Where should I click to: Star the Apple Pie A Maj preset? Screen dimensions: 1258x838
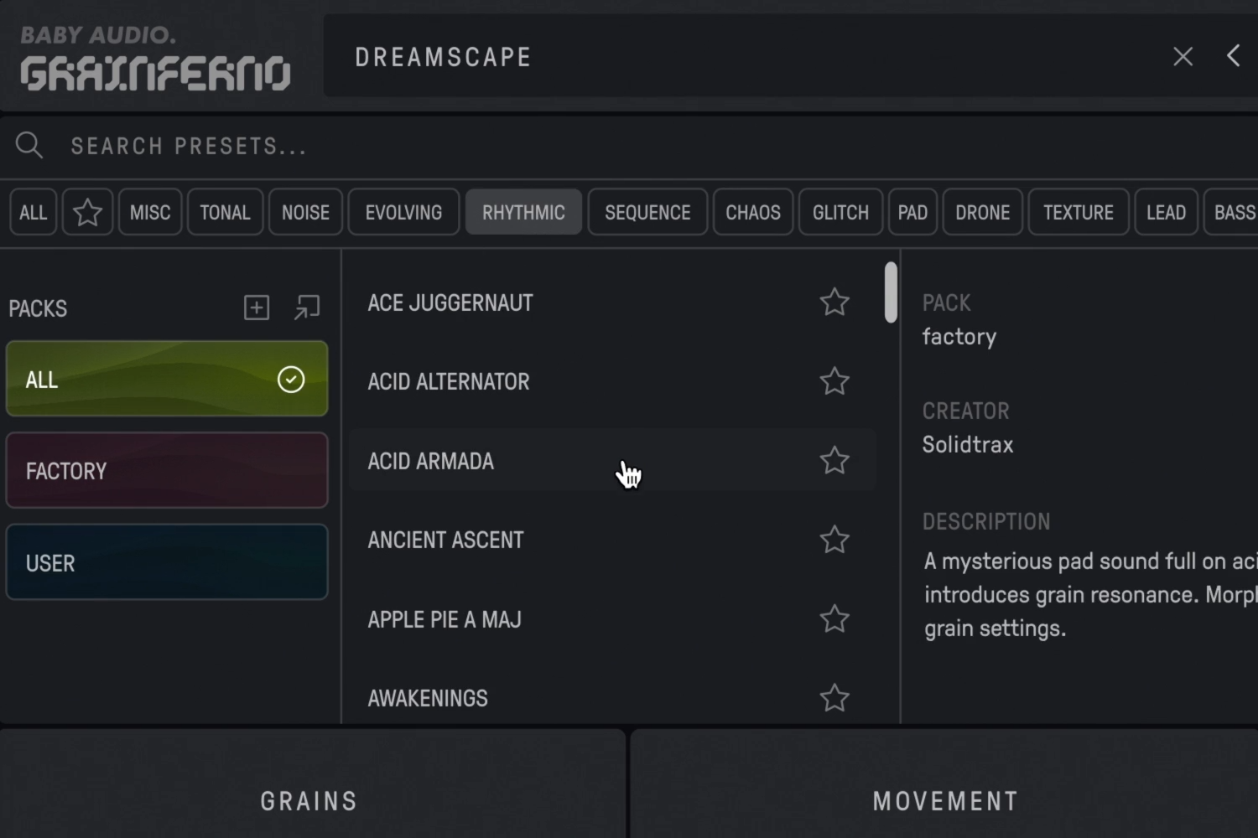tap(834, 619)
